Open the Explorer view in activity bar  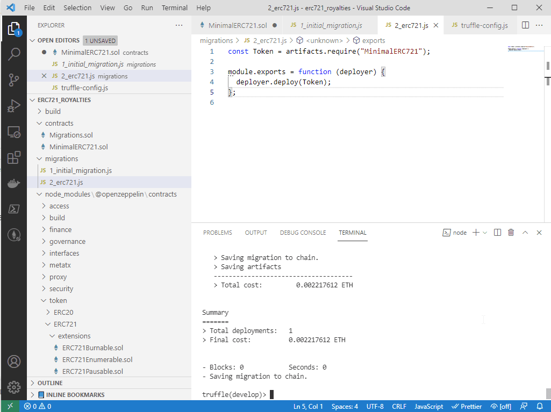point(14,29)
